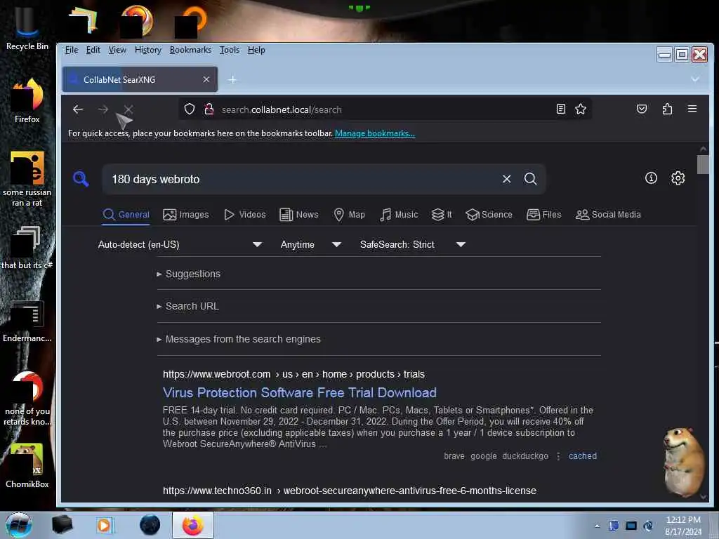Open a new tab with the plus button
719x539 pixels.
(232, 80)
